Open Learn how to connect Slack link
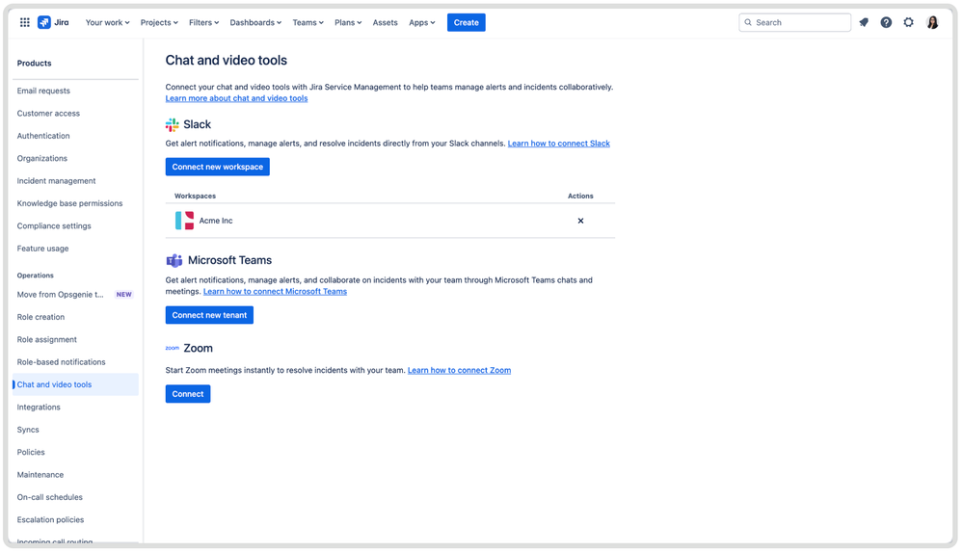The height and width of the screenshot is (553, 963). 559,144
